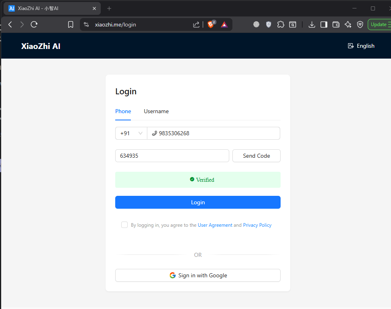Screen dimensions: 391x309
Task: Open a new browser tab
Action: 109,8
